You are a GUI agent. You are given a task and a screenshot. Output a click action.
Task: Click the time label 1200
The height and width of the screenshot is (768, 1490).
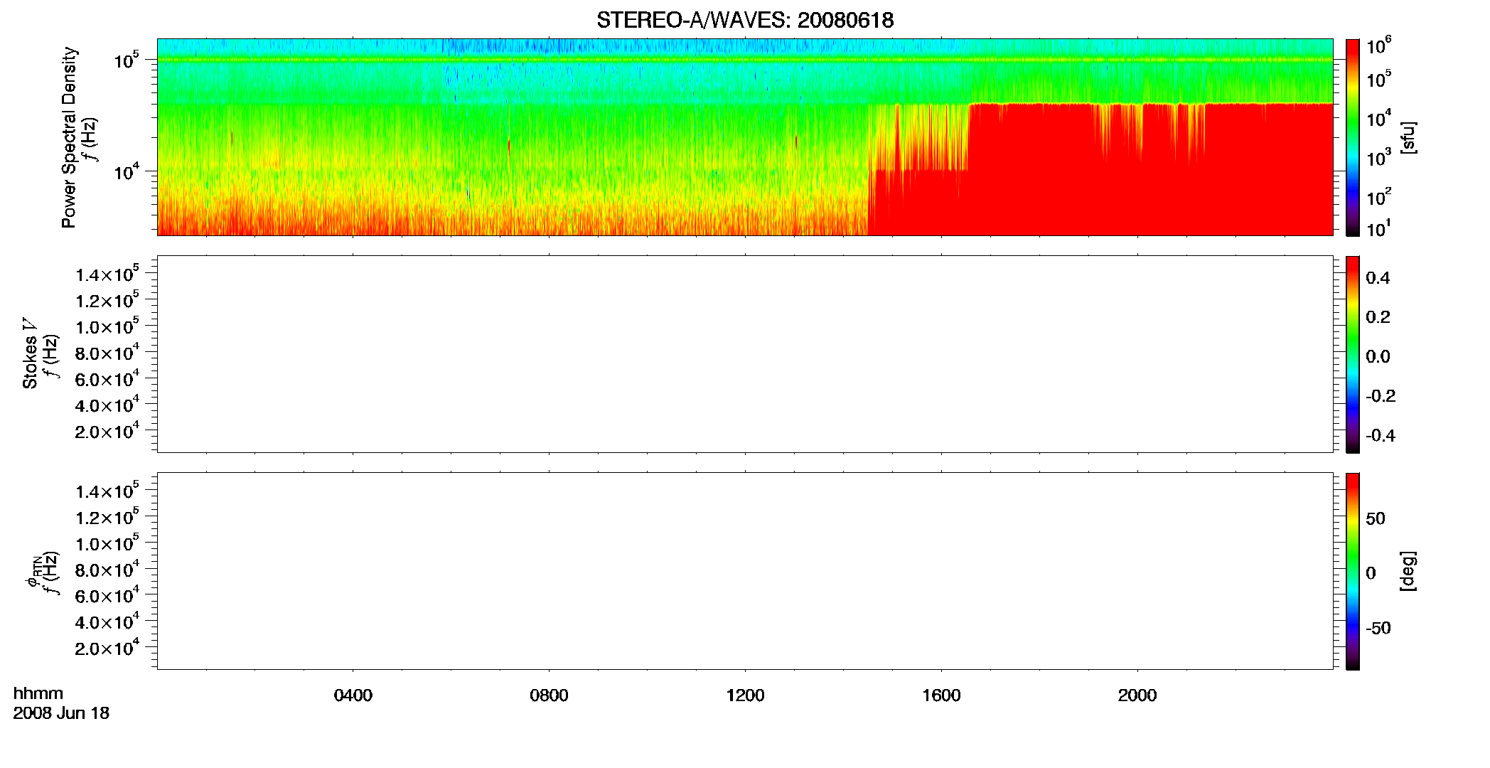pos(745,695)
